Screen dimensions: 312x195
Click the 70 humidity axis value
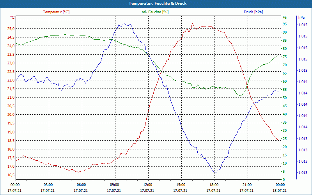tap(285, 65)
